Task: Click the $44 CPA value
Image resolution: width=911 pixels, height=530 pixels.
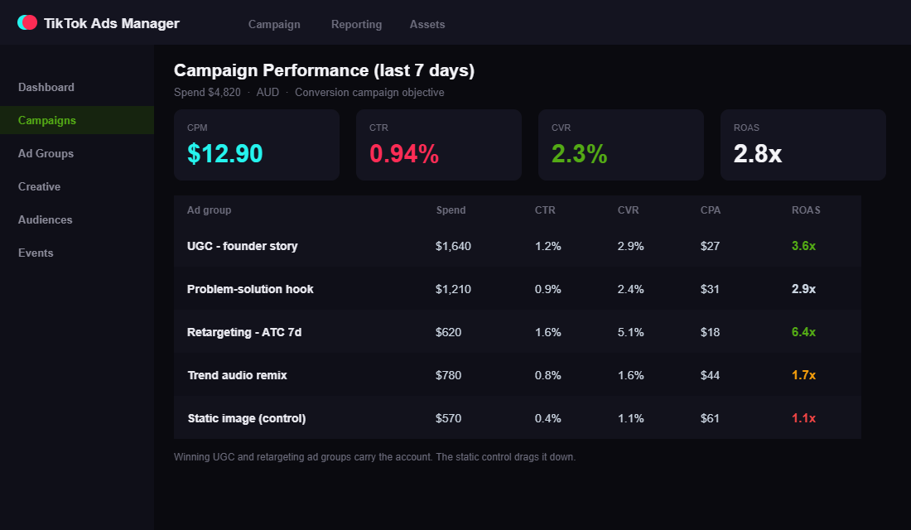Action: click(710, 375)
